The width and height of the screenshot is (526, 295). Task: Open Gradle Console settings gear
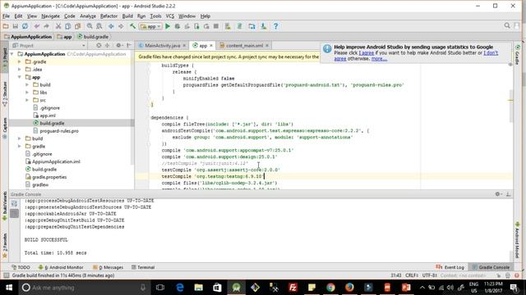[x=498, y=194]
